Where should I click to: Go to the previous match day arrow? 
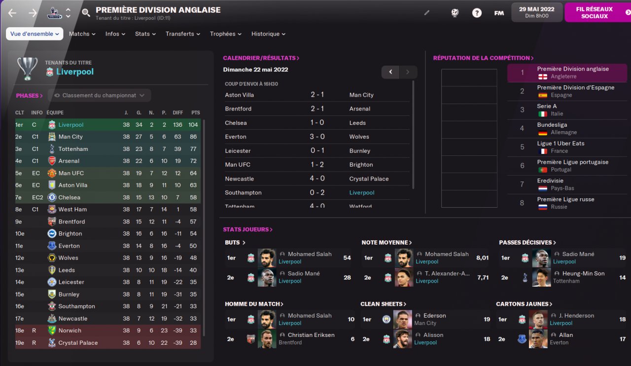pos(390,72)
